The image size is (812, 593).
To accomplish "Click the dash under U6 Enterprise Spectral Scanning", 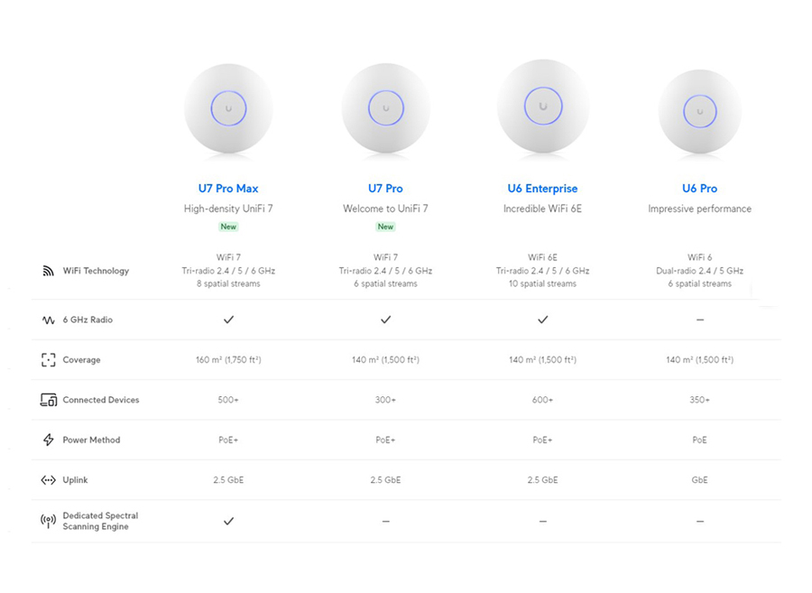I will pyautogui.click(x=542, y=521).
